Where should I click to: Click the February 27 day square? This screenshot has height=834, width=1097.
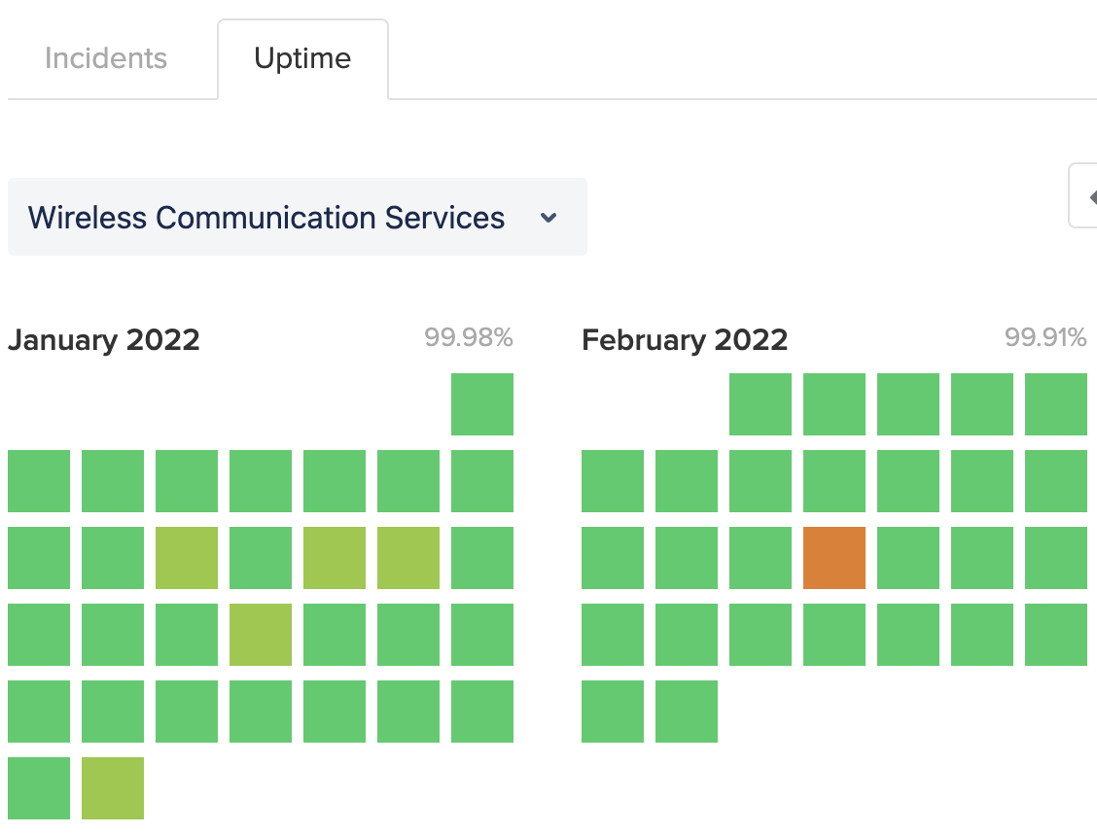(612, 711)
